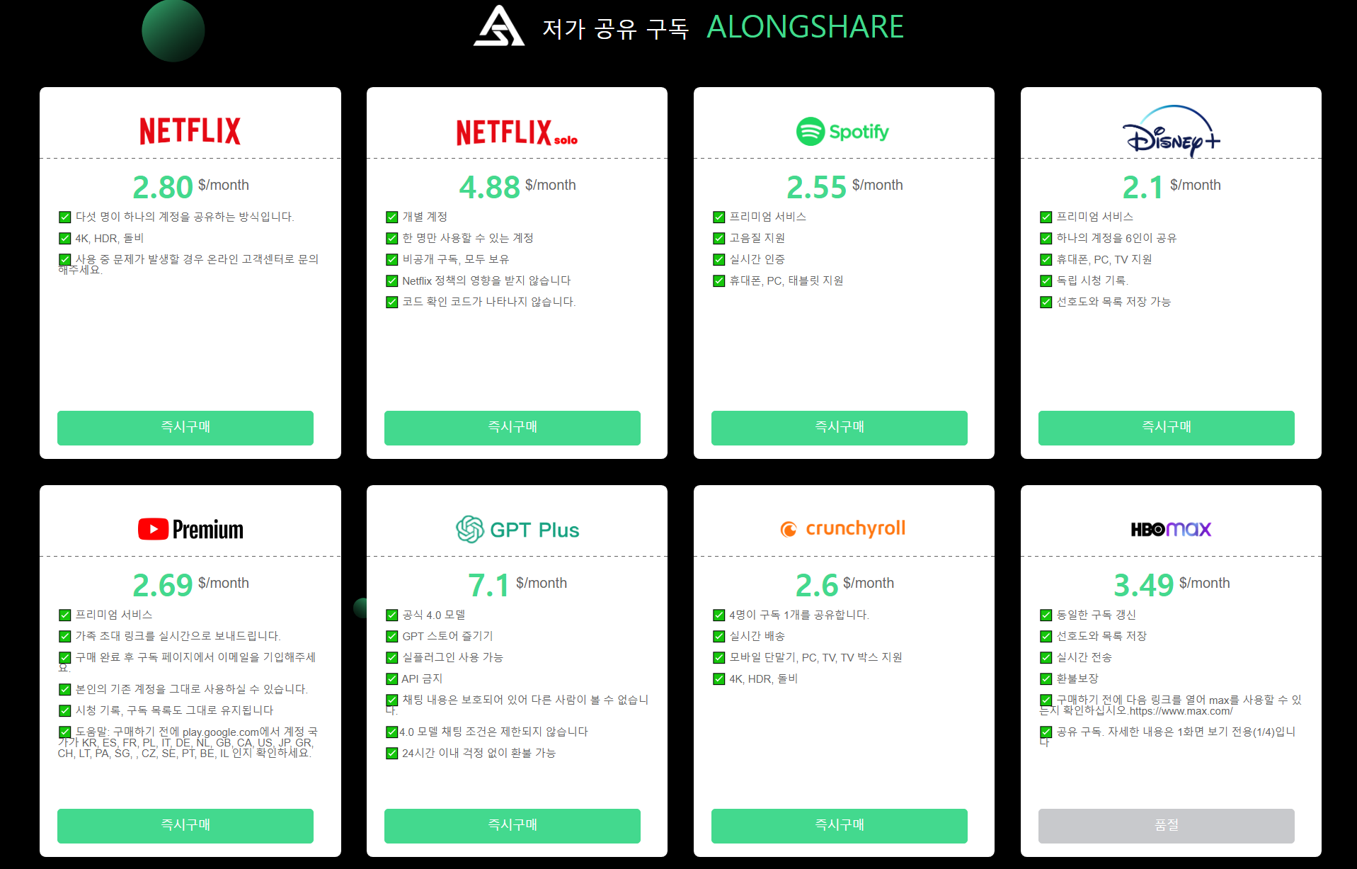Click check icon beside 독립 시청 기록
Screen dimensions: 1357x869
click(1046, 281)
